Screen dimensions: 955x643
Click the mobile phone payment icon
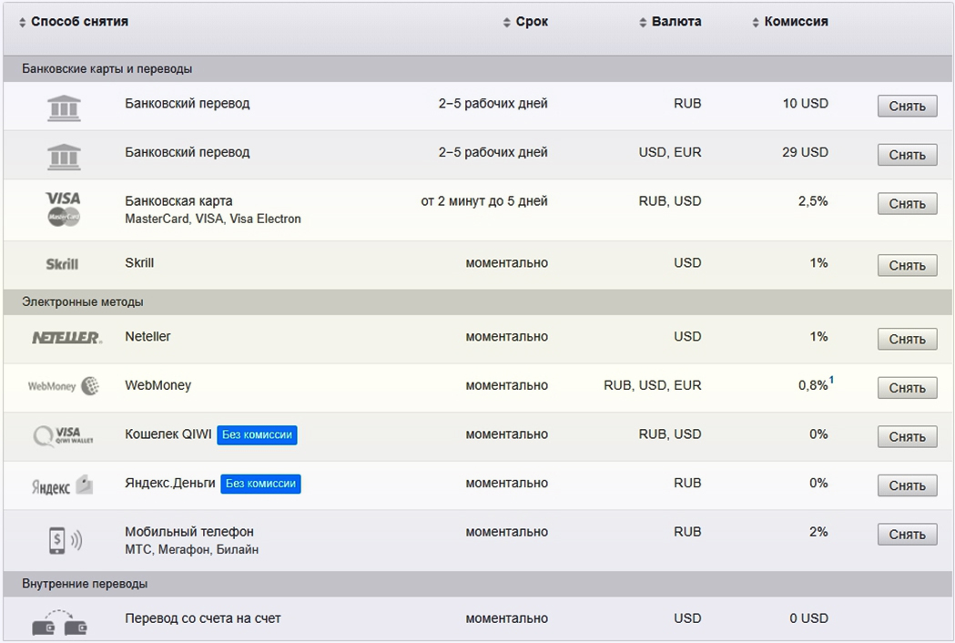64,540
